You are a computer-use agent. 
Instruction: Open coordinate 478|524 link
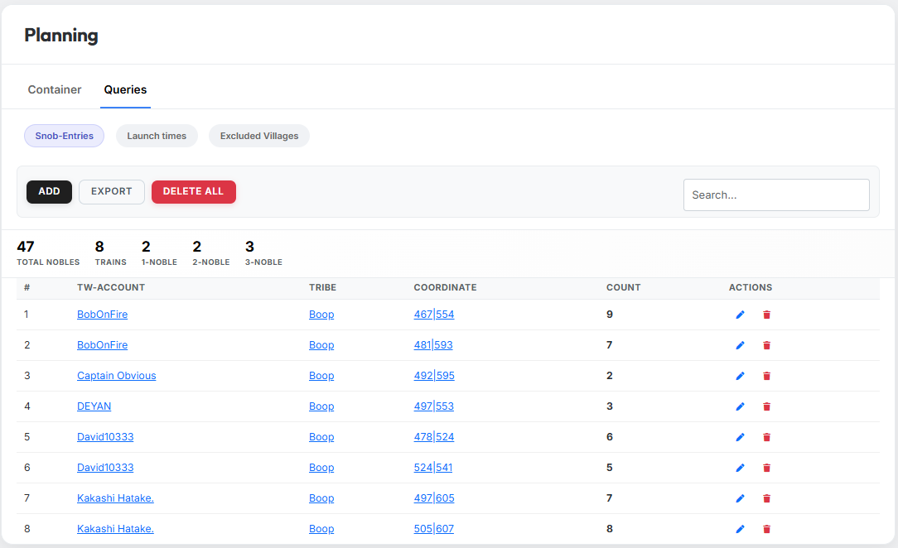[x=434, y=437]
